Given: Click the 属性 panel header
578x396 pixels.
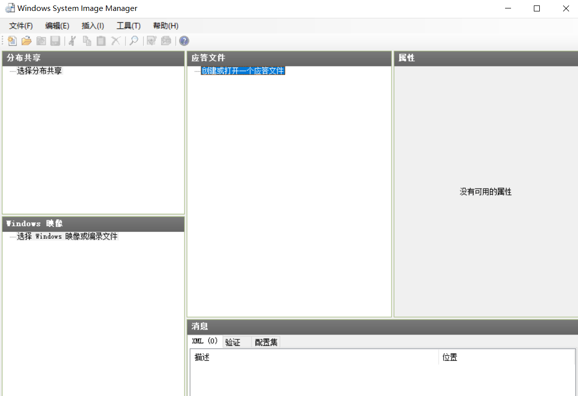Looking at the screenshot, I should coord(486,58).
